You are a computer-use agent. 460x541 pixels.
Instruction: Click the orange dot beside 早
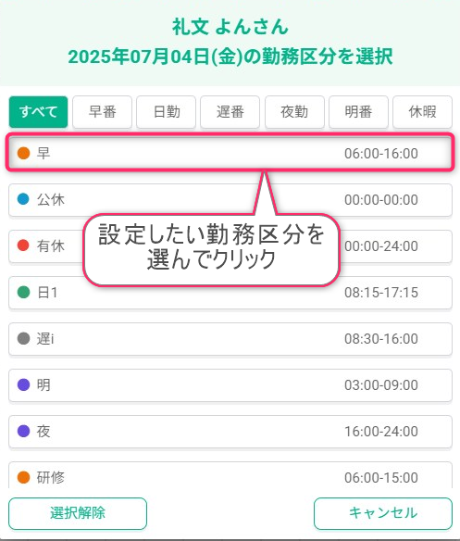(23, 153)
